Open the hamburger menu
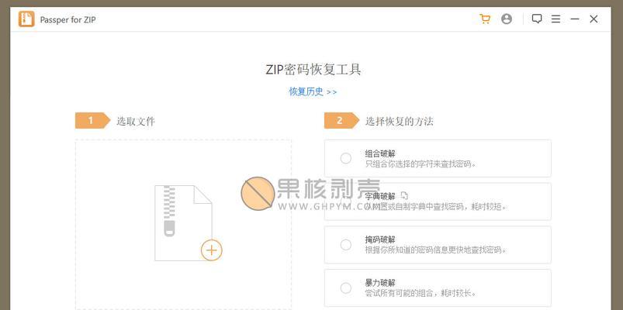The width and height of the screenshot is (623, 310). click(x=556, y=19)
